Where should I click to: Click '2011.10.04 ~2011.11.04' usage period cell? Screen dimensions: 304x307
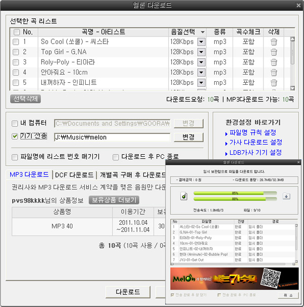click(133, 226)
